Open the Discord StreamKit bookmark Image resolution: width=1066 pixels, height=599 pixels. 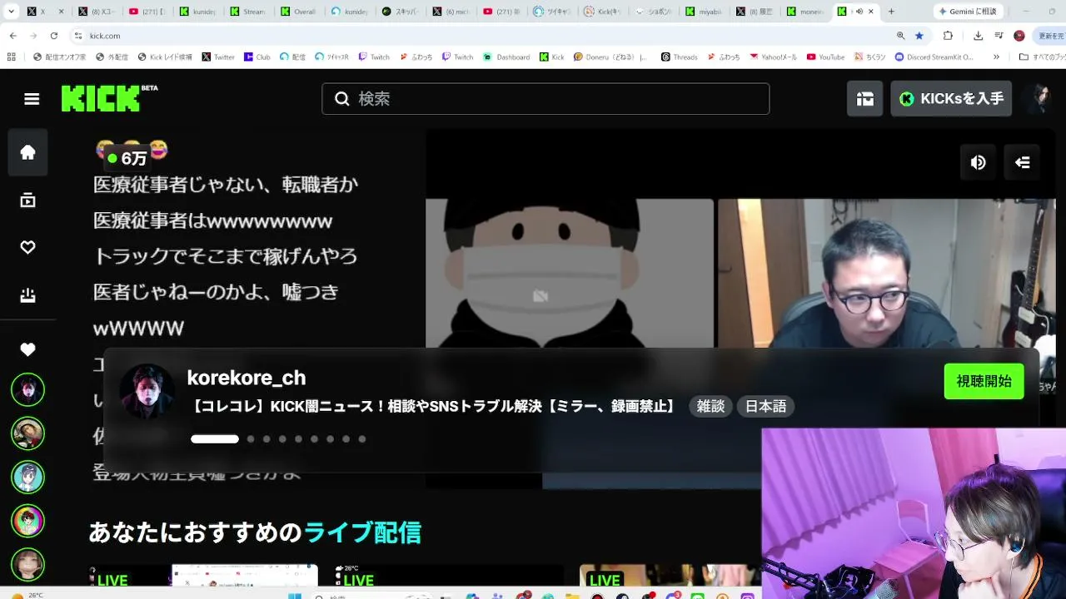pos(934,57)
